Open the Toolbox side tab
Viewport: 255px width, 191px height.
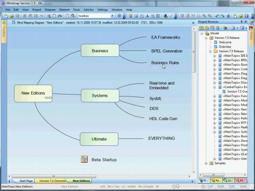point(4,32)
